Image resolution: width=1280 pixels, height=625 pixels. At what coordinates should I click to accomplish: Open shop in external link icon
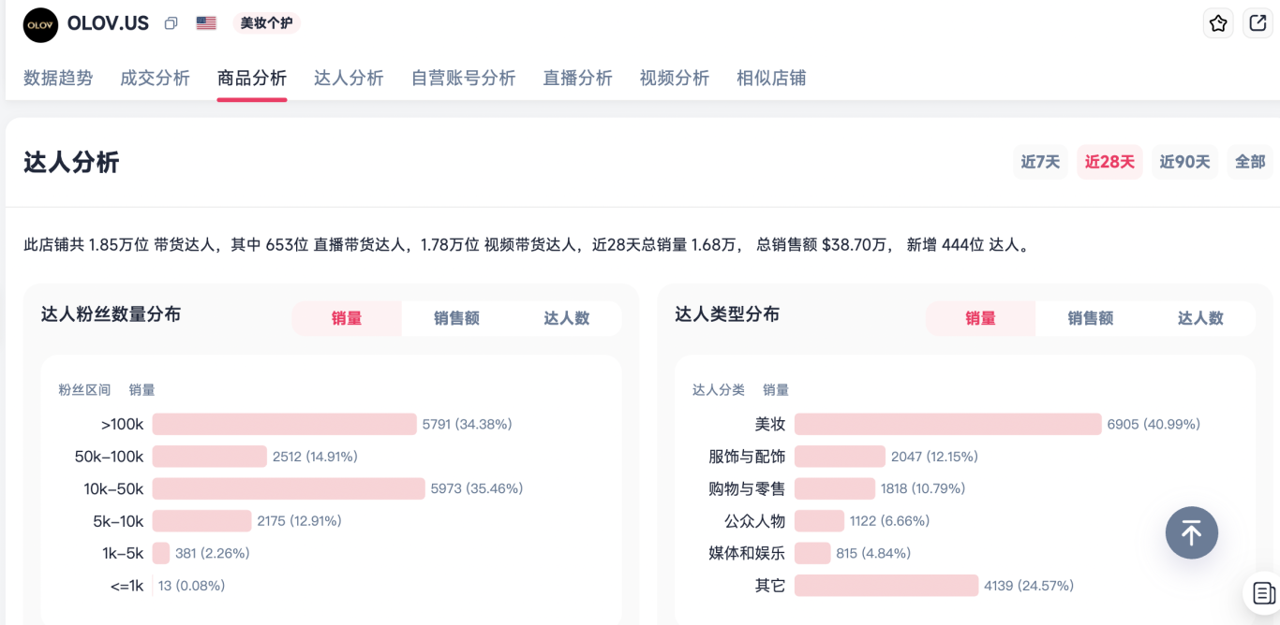click(x=1257, y=23)
